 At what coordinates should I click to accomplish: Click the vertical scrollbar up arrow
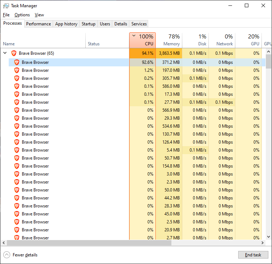[268, 51]
